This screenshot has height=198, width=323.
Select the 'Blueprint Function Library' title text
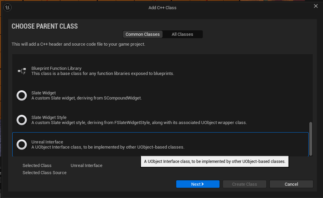(56, 68)
